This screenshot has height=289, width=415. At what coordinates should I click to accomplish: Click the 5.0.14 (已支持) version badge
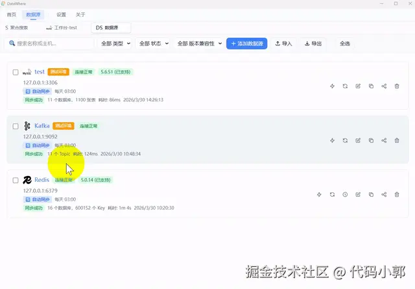tap(95, 180)
